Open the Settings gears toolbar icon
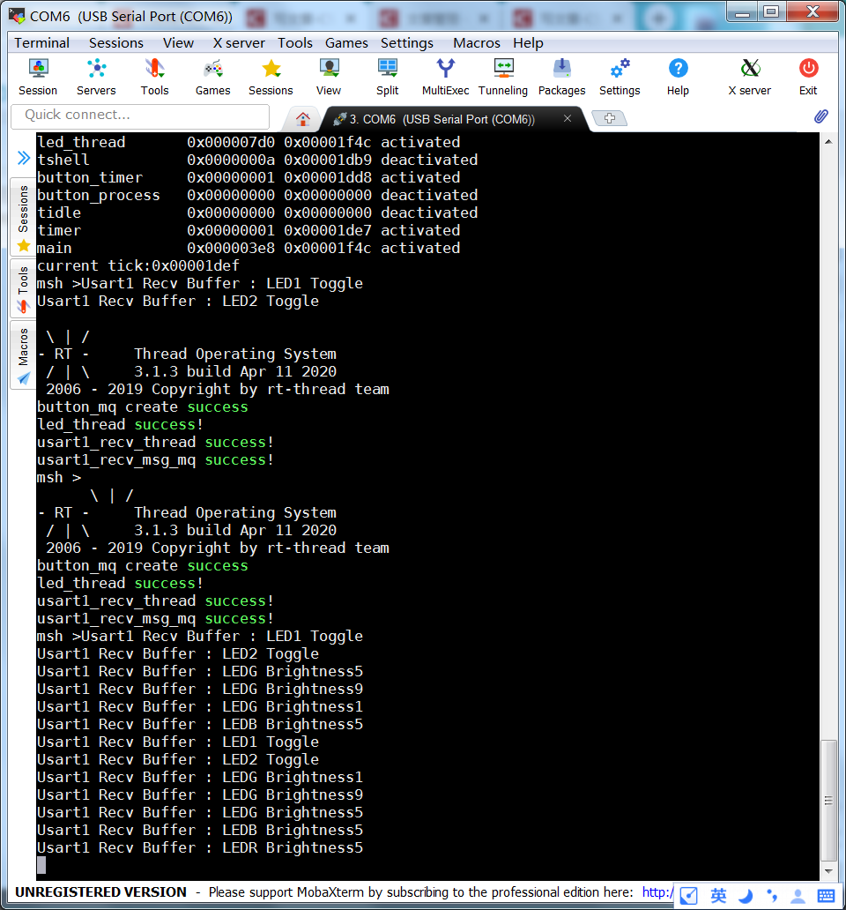The width and height of the screenshot is (846, 910). click(620, 77)
